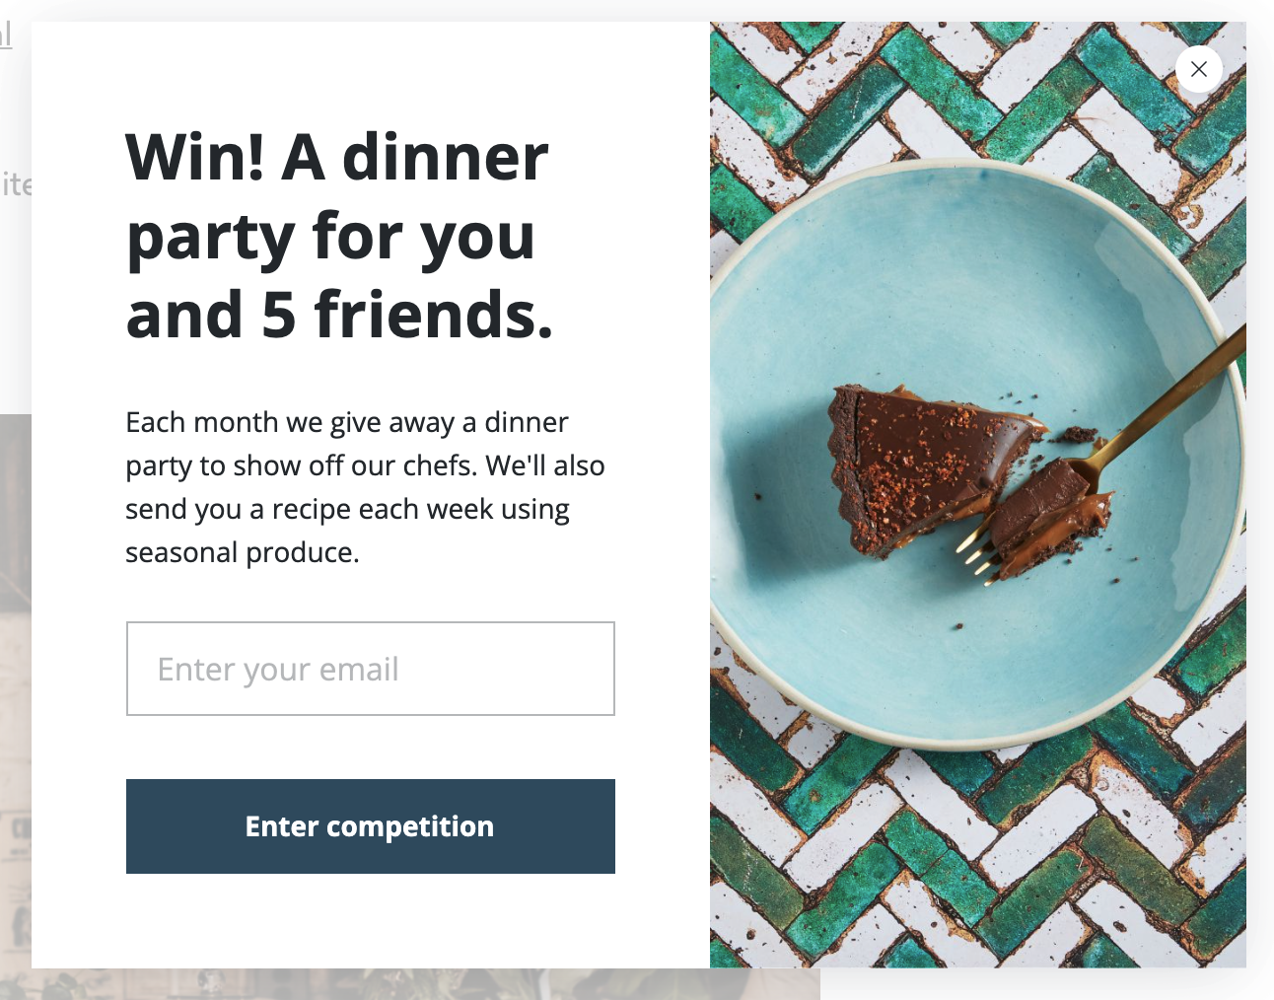Click the "Win!" word in the headline

pos(195,158)
